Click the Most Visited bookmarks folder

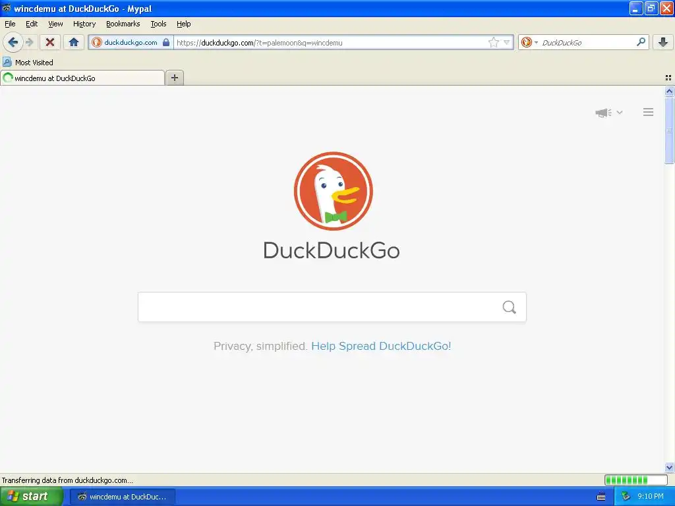(x=28, y=63)
